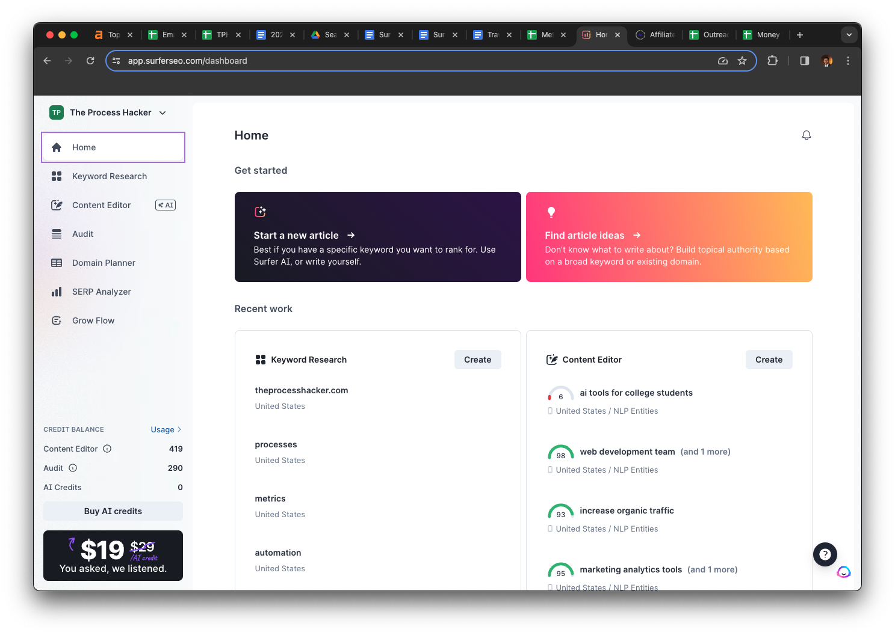Open Audit in the sidebar
This screenshot has height=635, width=895.
coord(113,234)
